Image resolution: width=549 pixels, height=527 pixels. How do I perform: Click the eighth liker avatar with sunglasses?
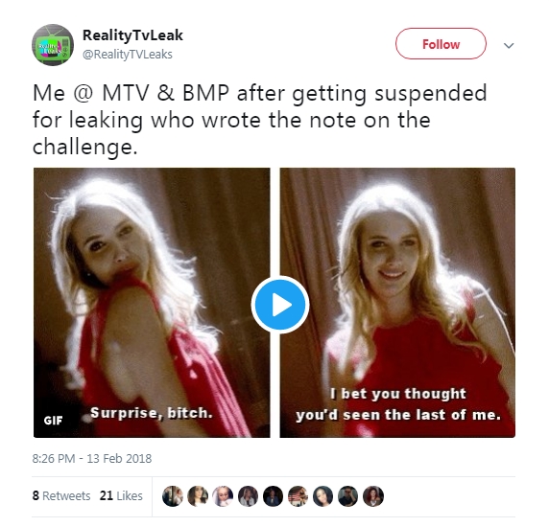pos(348,496)
